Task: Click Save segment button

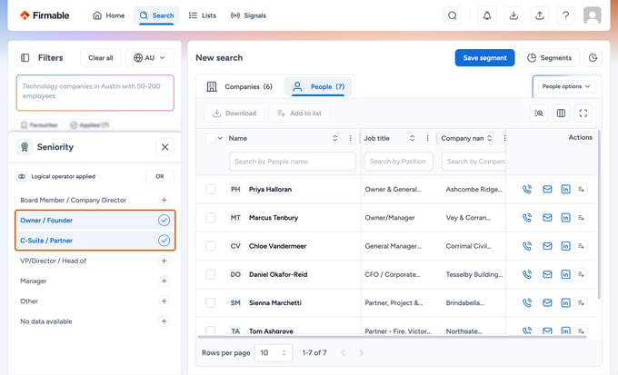Action: coord(484,58)
